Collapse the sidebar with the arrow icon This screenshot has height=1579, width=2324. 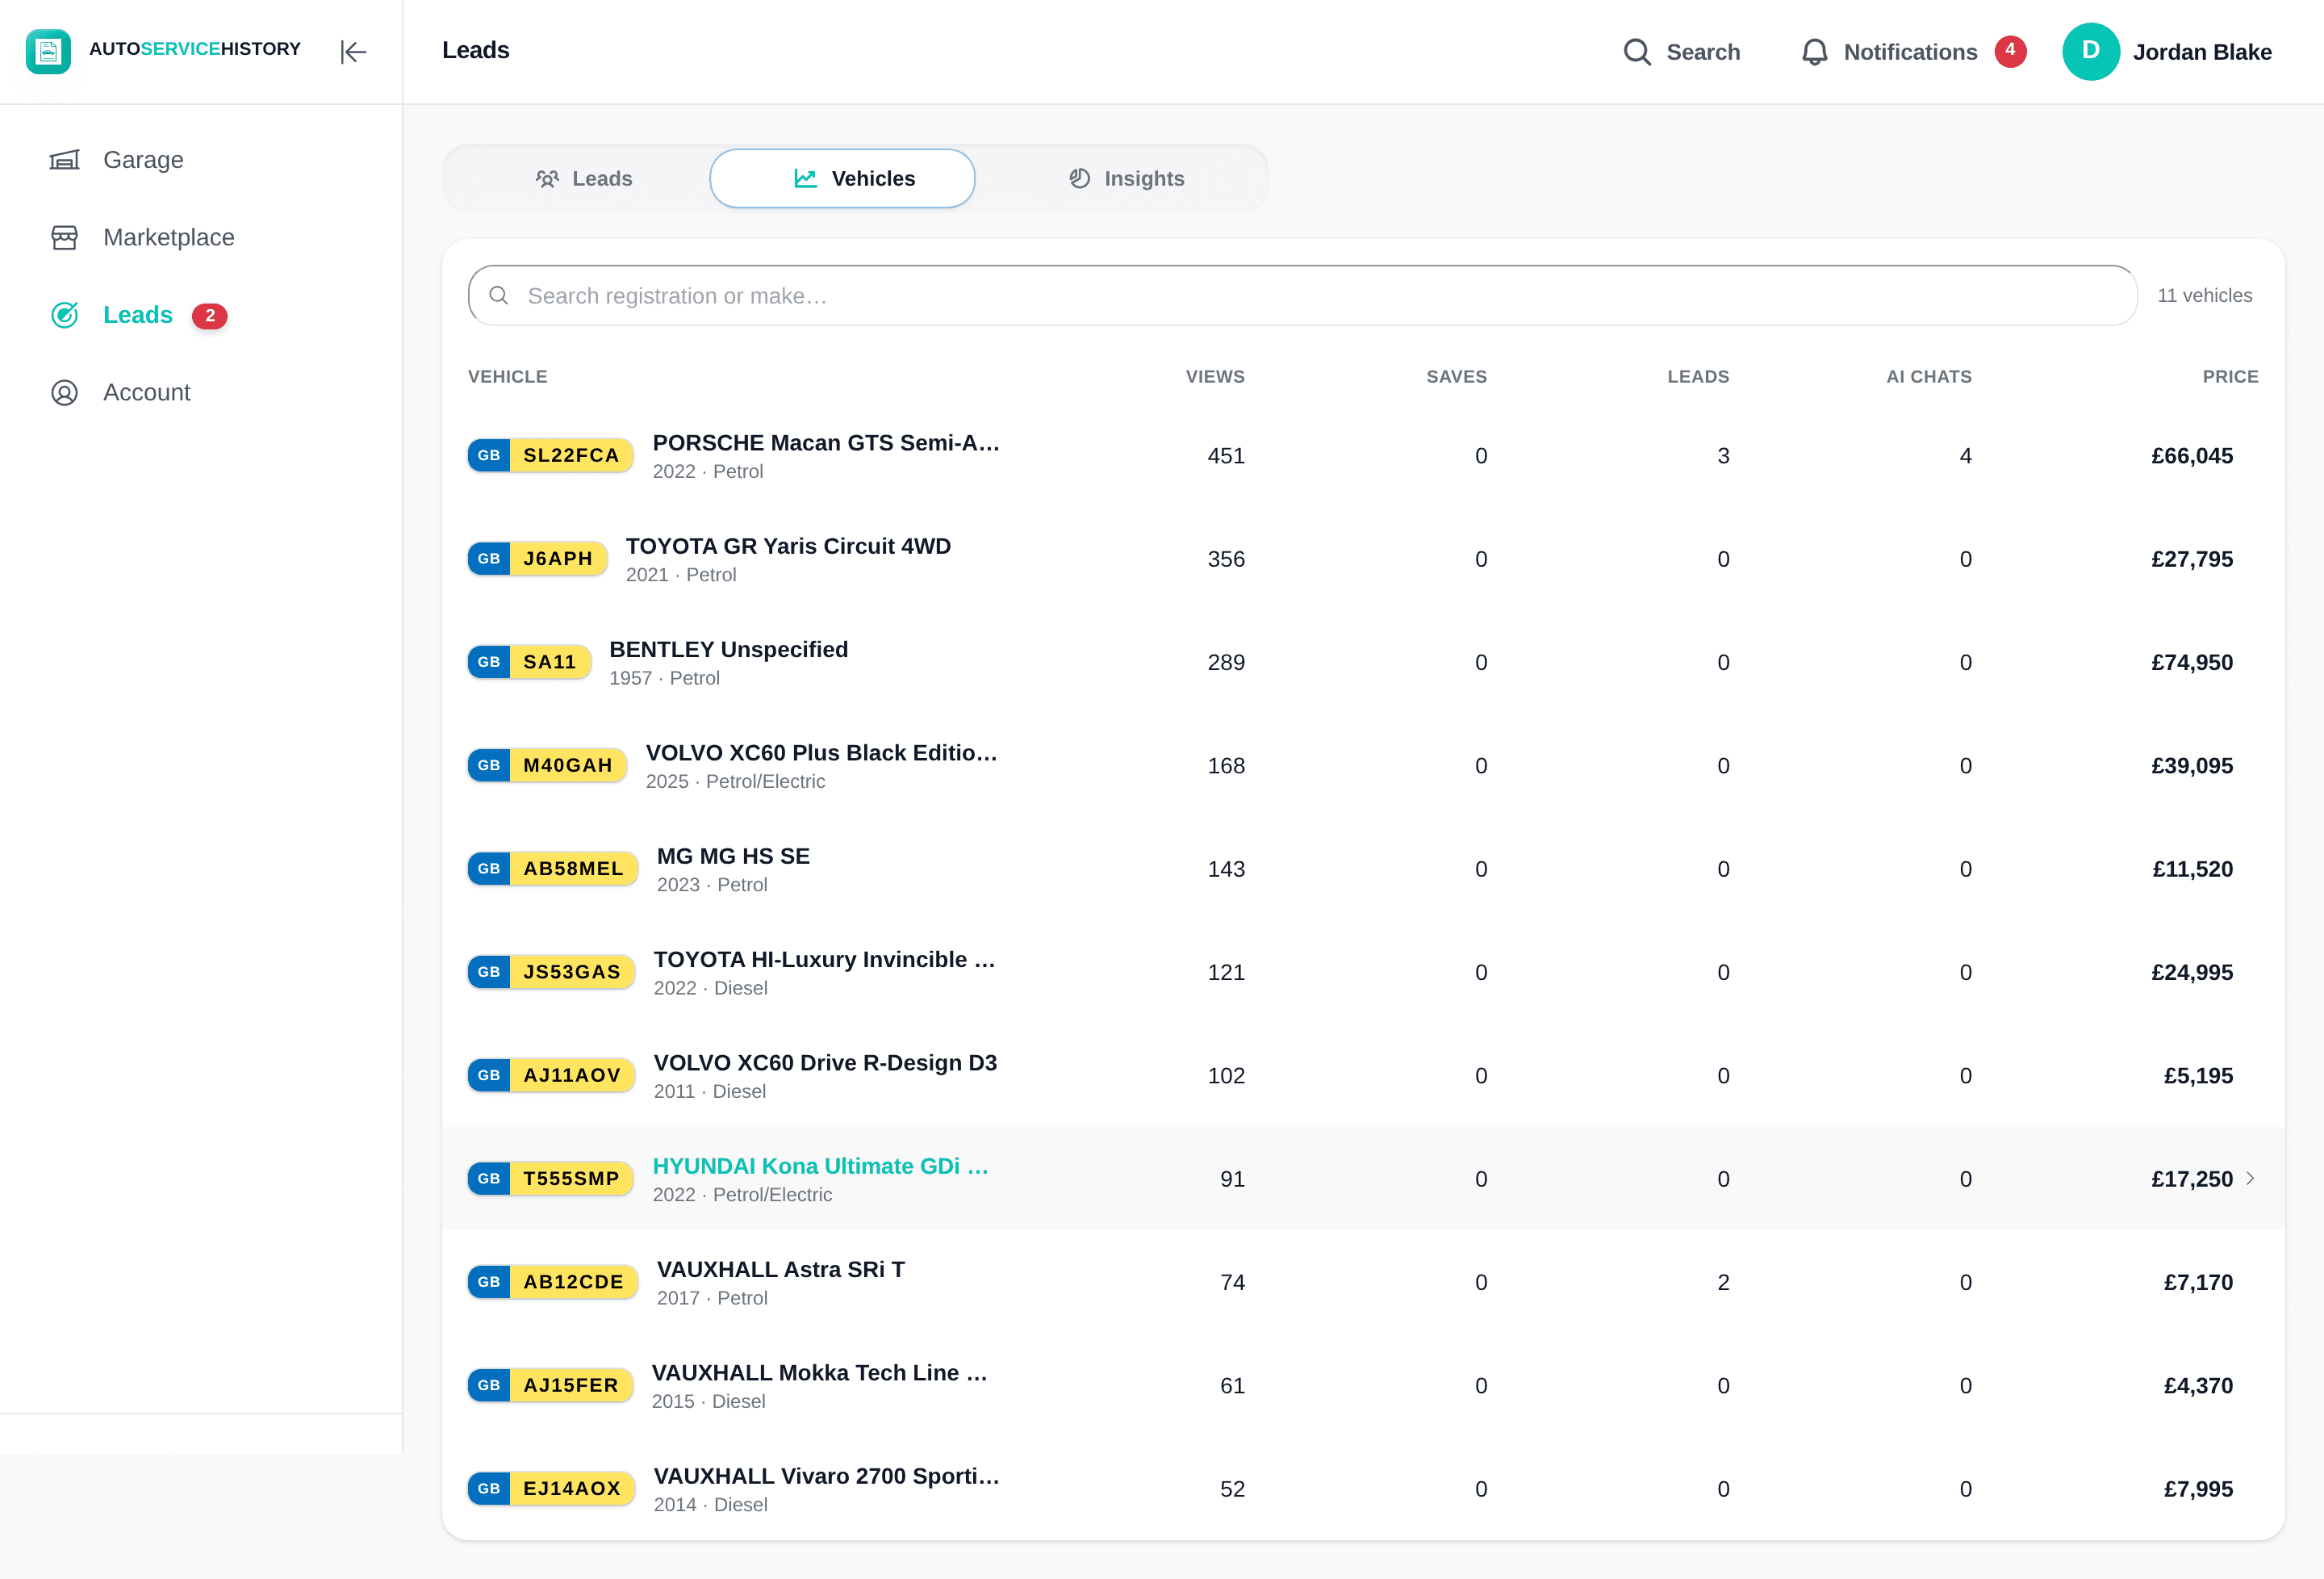tap(353, 51)
